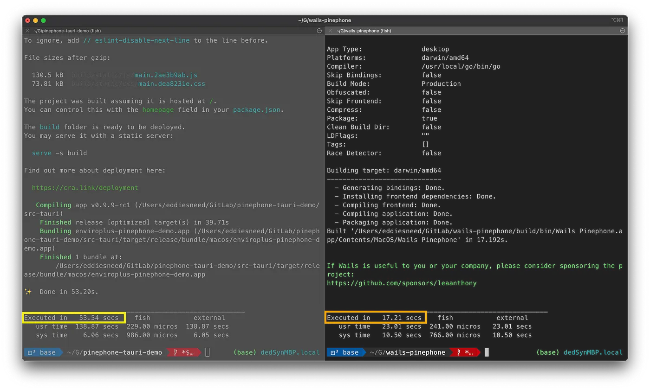The image size is (650, 390).
Task: Click the package.json text
Action: [257, 110]
